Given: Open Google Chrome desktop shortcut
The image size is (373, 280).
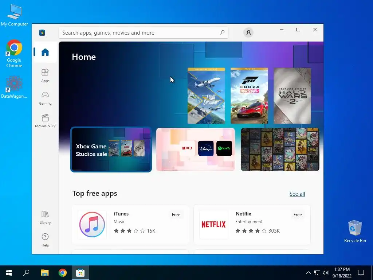Looking at the screenshot, I should coord(14,54).
